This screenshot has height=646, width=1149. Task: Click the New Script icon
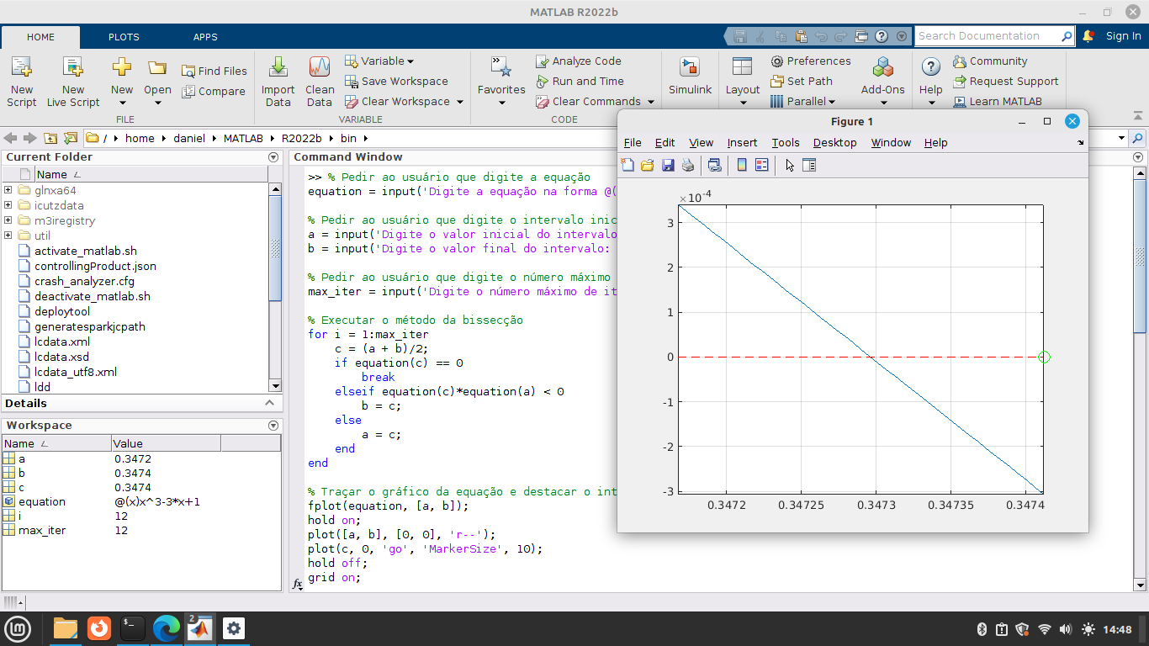click(x=21, y=67)
